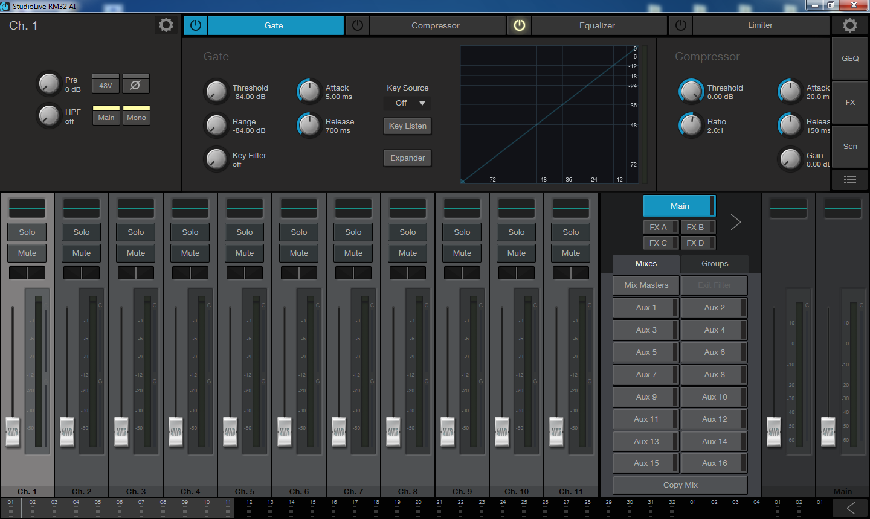The width and height of the screenshot is (870, 519).
Task: Select the Ch. 7 strip label
Action: [353, 492]
